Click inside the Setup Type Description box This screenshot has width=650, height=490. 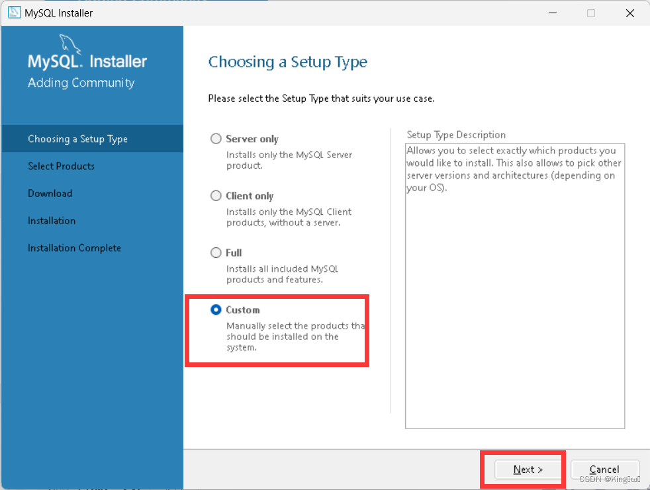tap(515, 286)
